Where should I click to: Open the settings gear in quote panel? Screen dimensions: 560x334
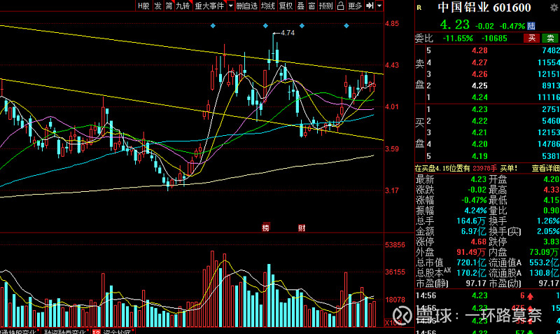[x=554, y=8]
